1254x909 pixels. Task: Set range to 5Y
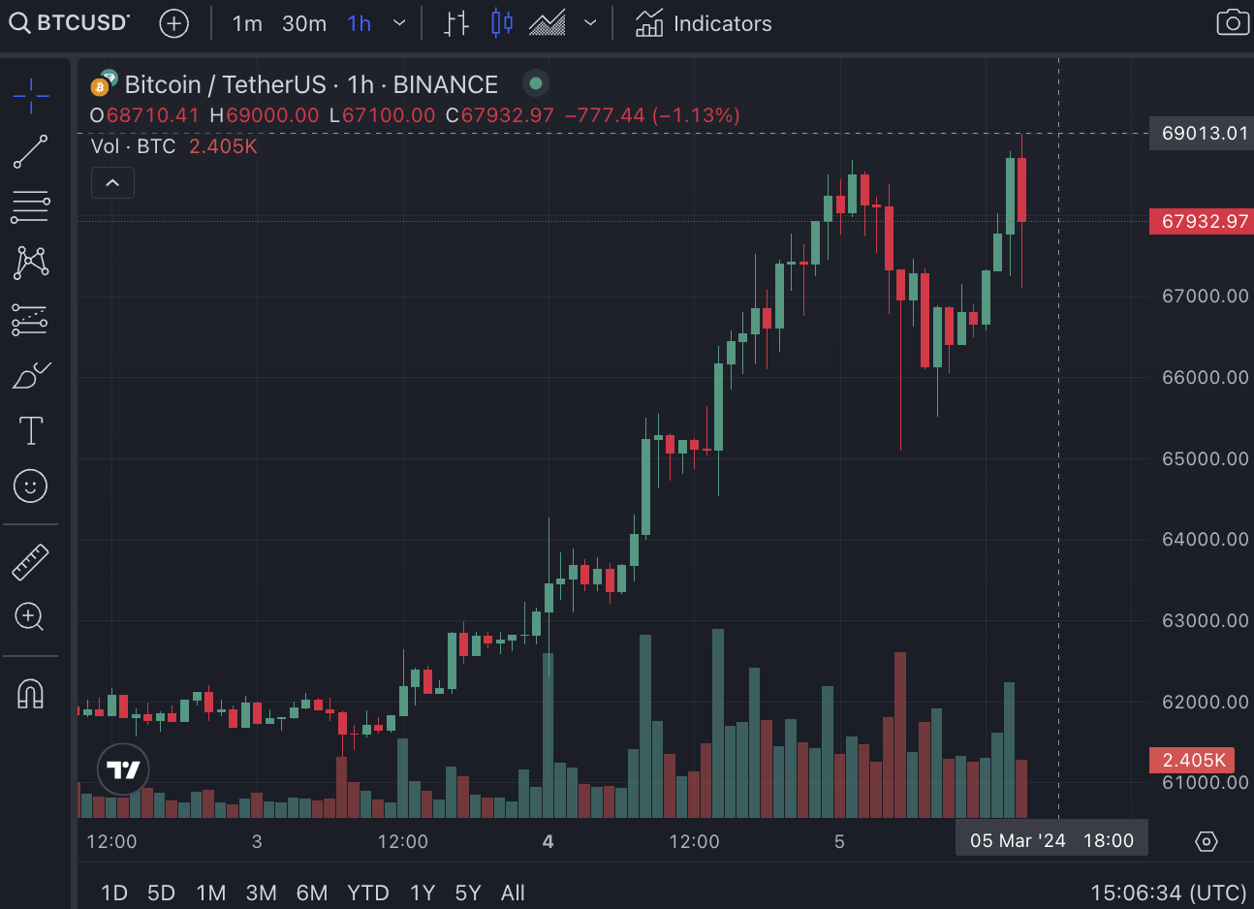click(x=468, y=893)
